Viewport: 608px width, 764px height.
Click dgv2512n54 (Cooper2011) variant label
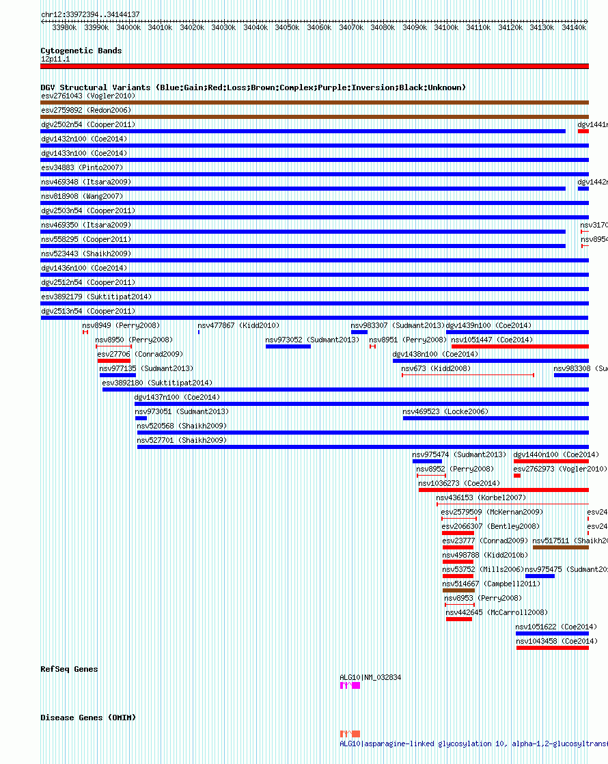[x=88, y=282]
